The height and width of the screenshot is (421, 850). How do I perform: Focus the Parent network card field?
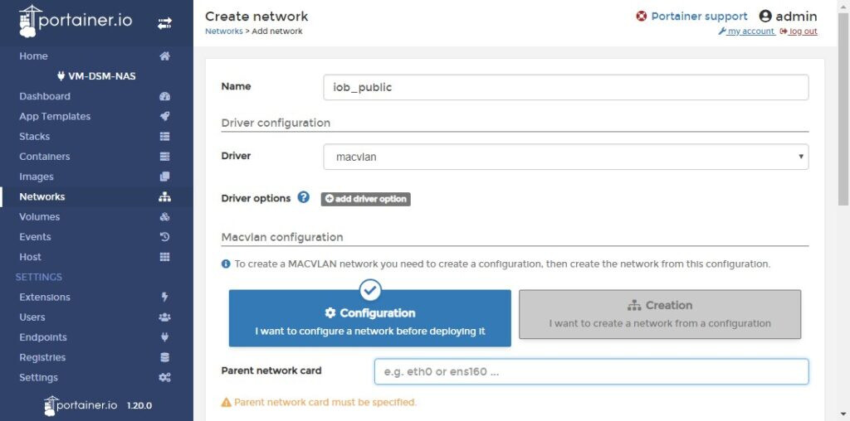(x=591, y=372)
